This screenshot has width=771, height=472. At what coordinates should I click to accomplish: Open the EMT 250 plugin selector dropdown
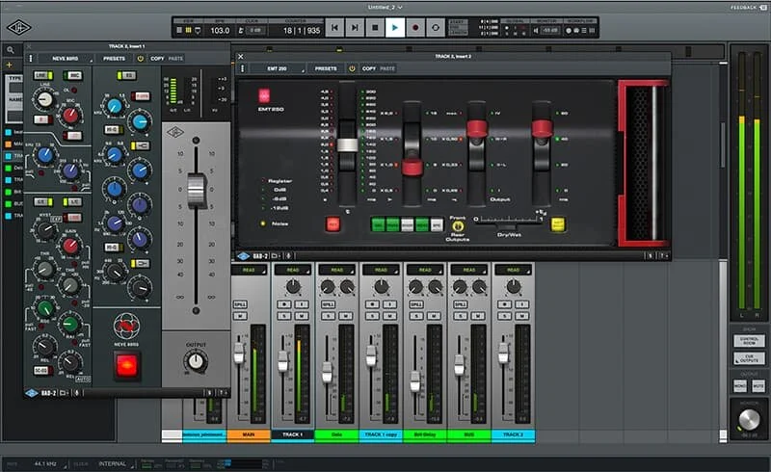278,68
